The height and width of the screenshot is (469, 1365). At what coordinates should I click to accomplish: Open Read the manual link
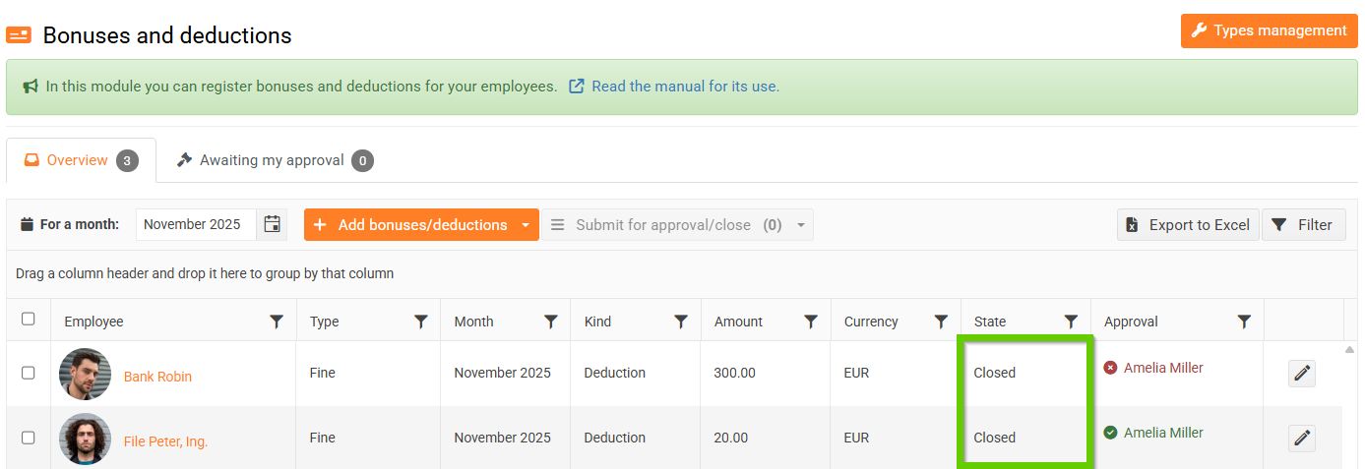[685, 87]
